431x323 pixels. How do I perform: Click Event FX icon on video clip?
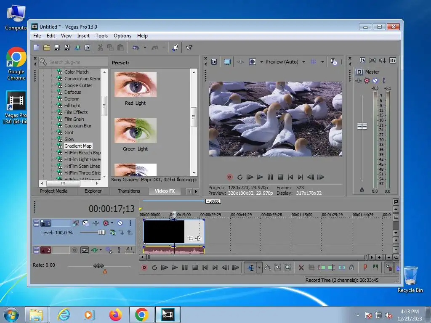pos(198,238)
